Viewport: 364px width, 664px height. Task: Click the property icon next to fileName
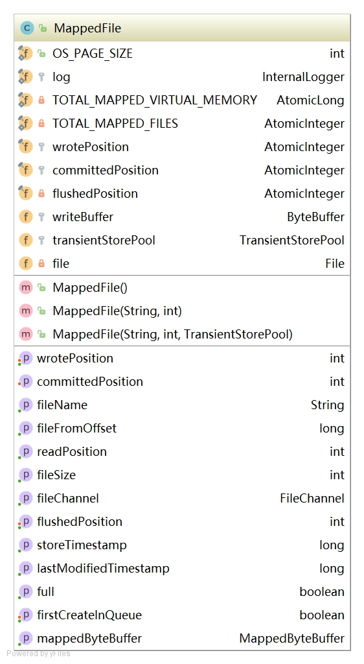tap(25, 405)
